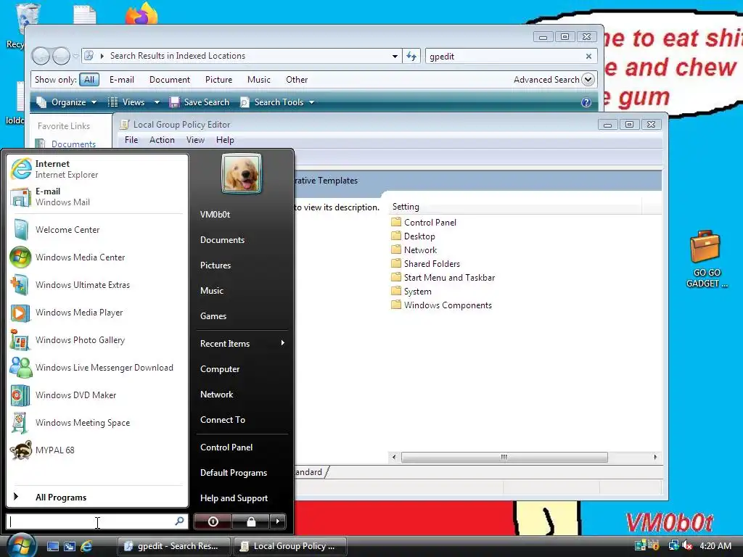This screenshot has width=743, height=557.
Task: Open Internet Explorer from Start menu
Action: (x=97, y=169)
